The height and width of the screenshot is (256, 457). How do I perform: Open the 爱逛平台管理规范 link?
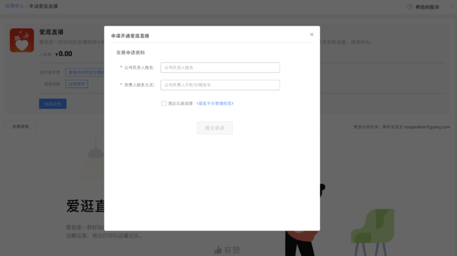pyautogui.click(x=215, y=104)
